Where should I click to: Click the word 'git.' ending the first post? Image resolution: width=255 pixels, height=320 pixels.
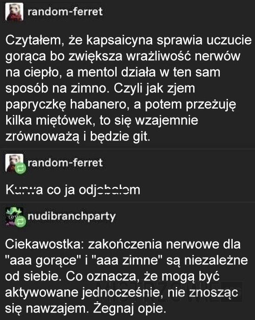(x=142, y=136)
